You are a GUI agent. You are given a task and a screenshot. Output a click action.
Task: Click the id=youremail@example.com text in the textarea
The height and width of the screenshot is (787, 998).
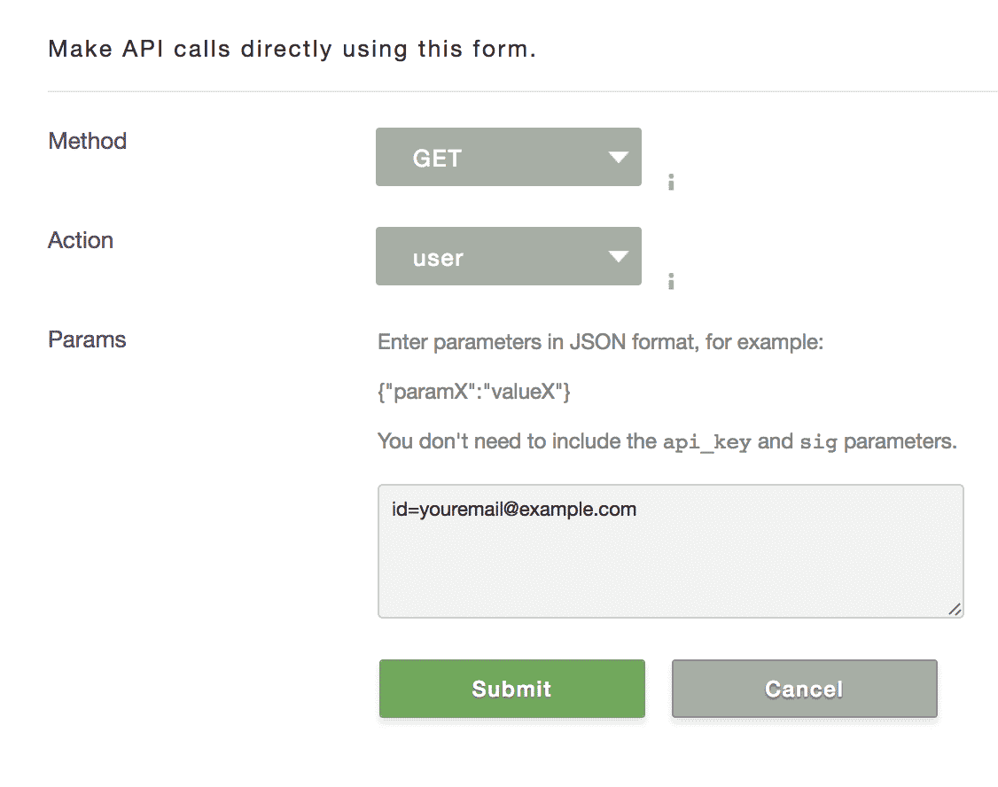pos(514,510)
